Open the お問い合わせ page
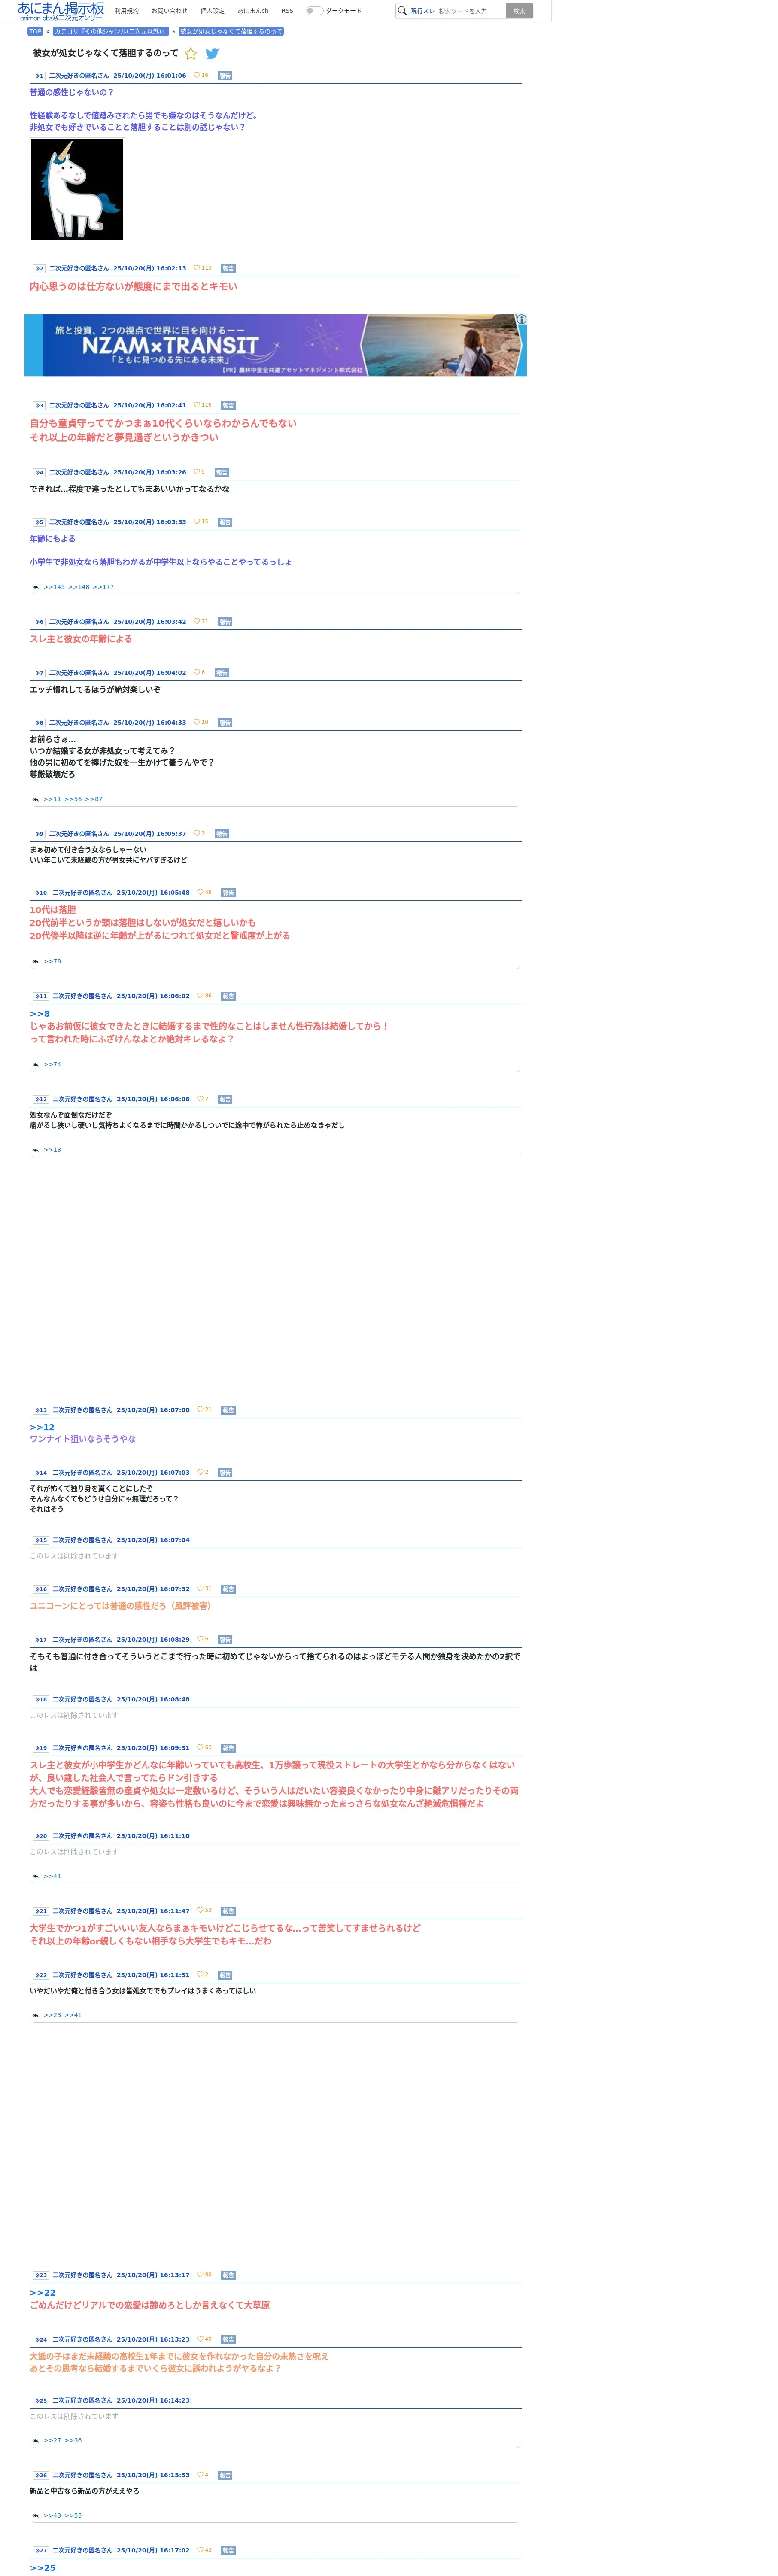This screenshot has width=778, height=2576. click(169, 11)
